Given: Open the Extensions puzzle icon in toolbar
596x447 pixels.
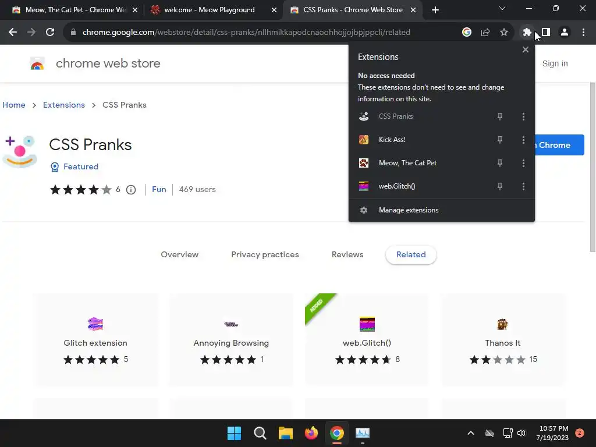Looking at the screenshot, I should pyautogui.click(x=527, y=33).
